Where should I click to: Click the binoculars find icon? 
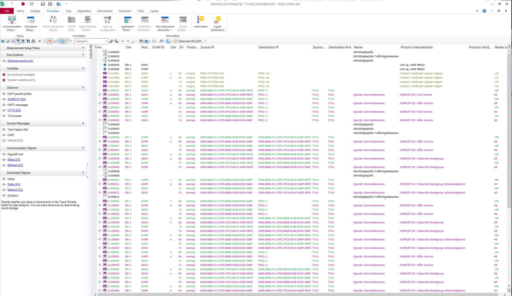pyautogui.click(x=33, y=41)
